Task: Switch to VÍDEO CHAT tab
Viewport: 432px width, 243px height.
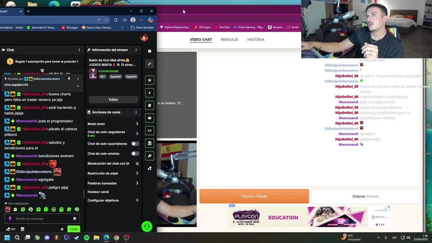Action: (201, 39)
